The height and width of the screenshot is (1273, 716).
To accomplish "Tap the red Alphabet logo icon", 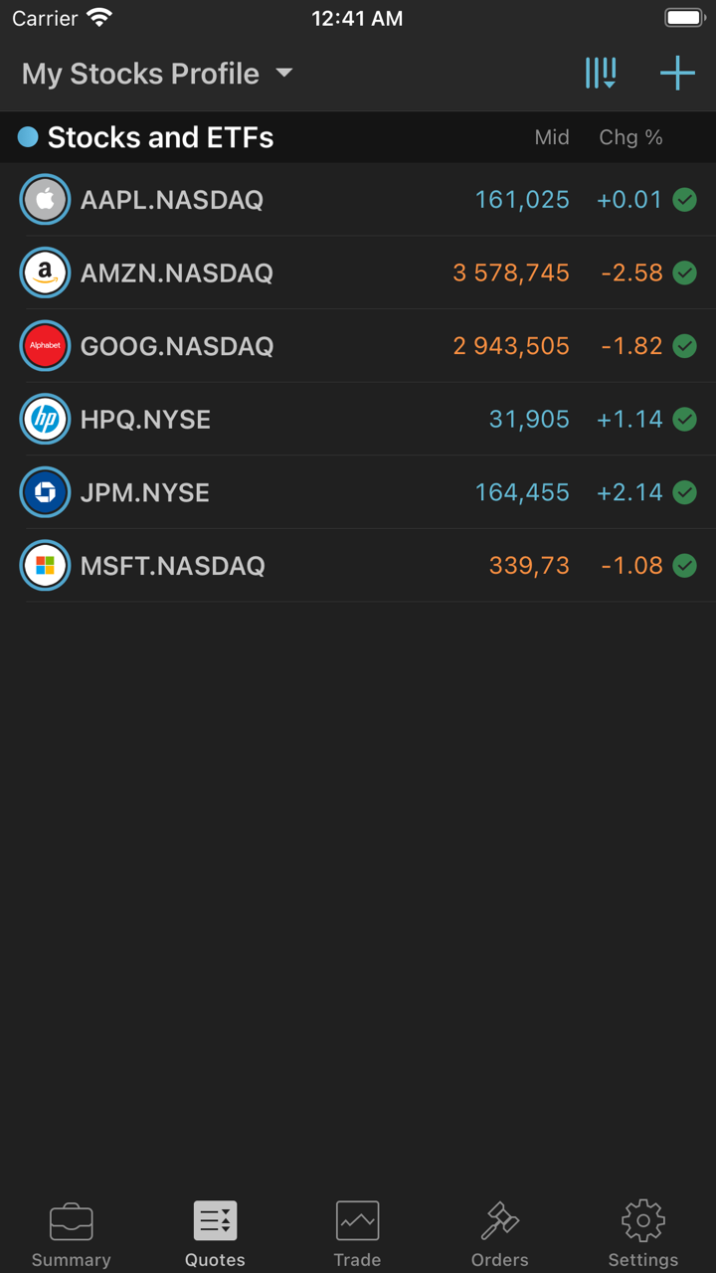I will coord(45,346).
